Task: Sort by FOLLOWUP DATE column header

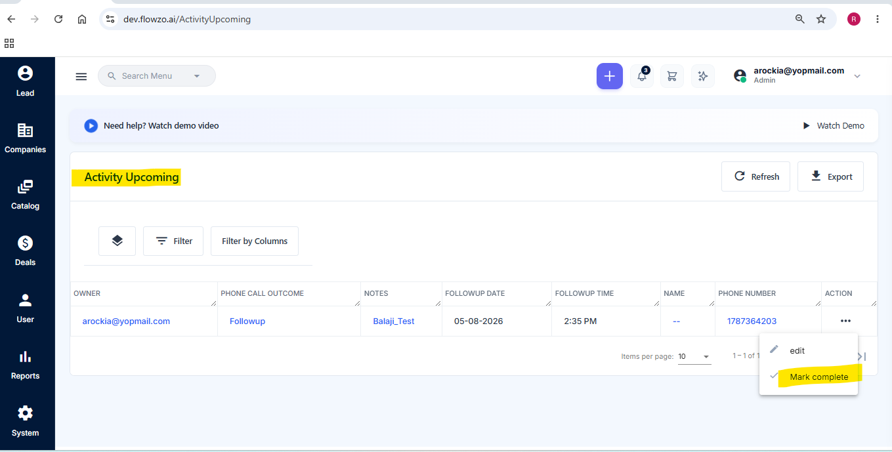Action: [x=475, y=293]
